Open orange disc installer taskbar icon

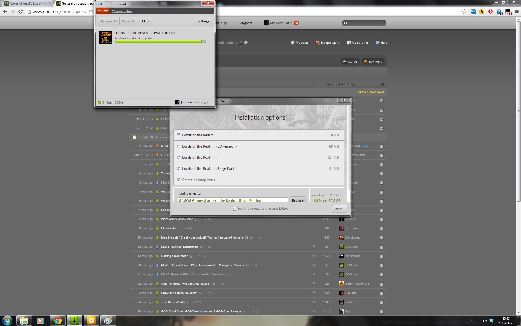pos(91,321)
